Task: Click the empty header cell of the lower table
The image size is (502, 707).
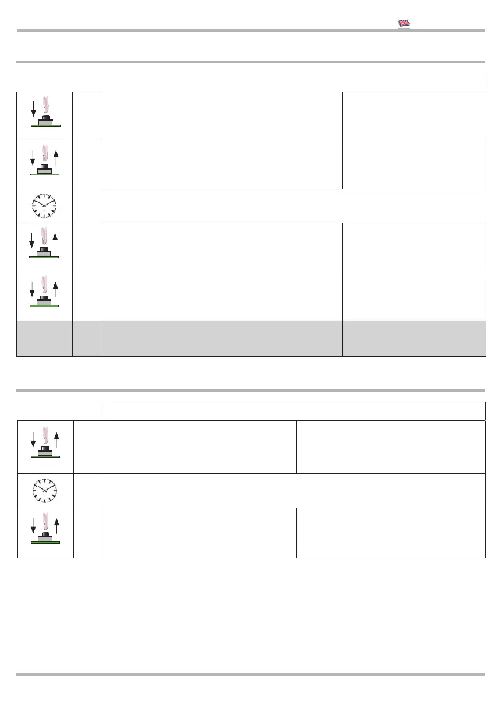Action: 294,411
